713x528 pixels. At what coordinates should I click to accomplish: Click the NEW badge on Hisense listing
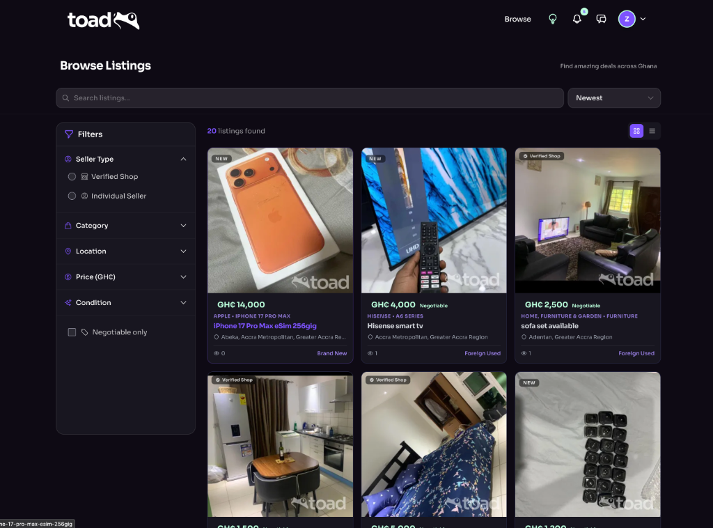click(375, 159)
